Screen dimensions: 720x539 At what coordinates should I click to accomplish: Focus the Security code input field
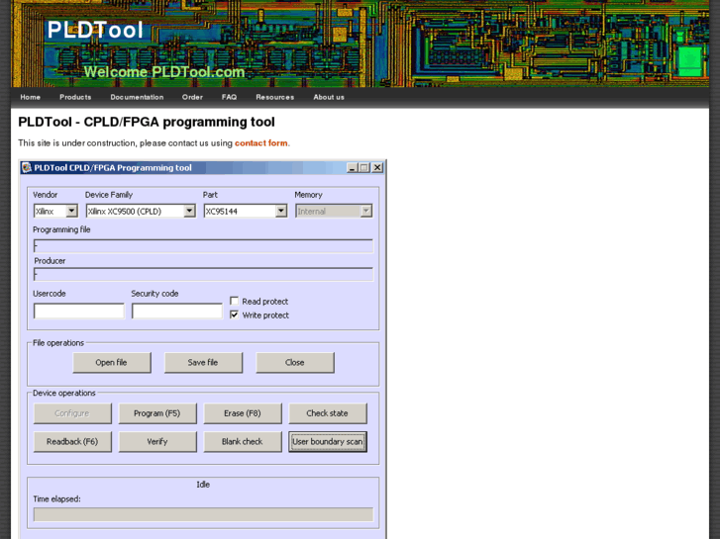(177, 311)
